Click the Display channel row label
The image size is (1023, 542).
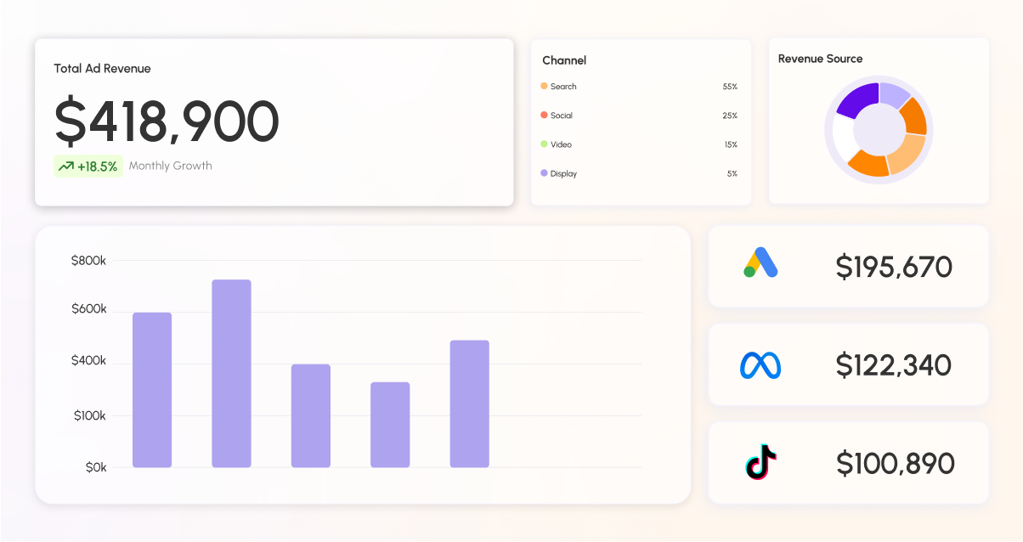(563, 173)
